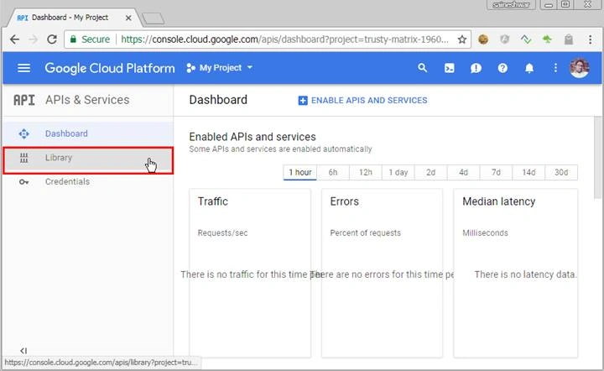This screenshot has height=371, width=604.
Task: Activate the Cloud Shell icon
Action: coord(449,68)
